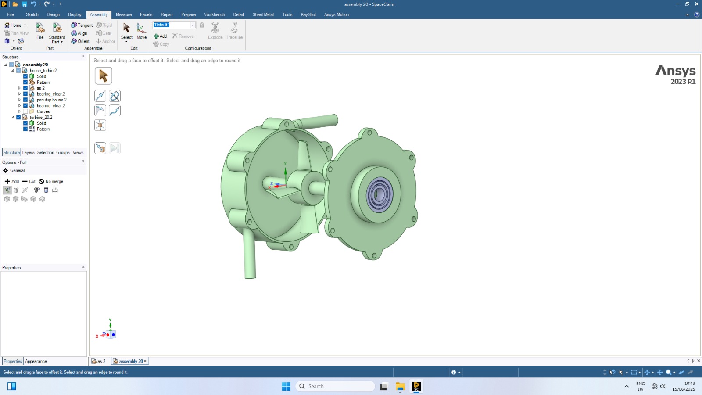702x395 pixels.
Task: Collapse the house_turbin.2 tree node
Action: click(13, 71)
